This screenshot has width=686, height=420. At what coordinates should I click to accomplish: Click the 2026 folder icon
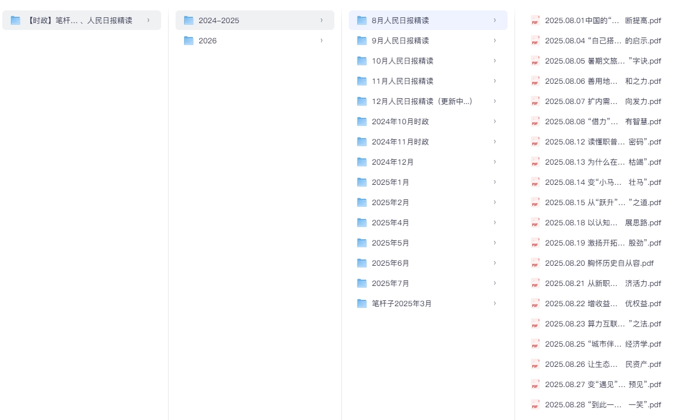point(188,40)
